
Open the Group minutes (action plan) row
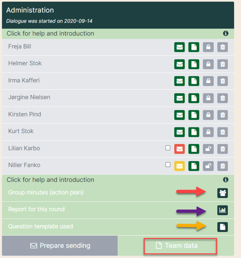click(118, 193)
